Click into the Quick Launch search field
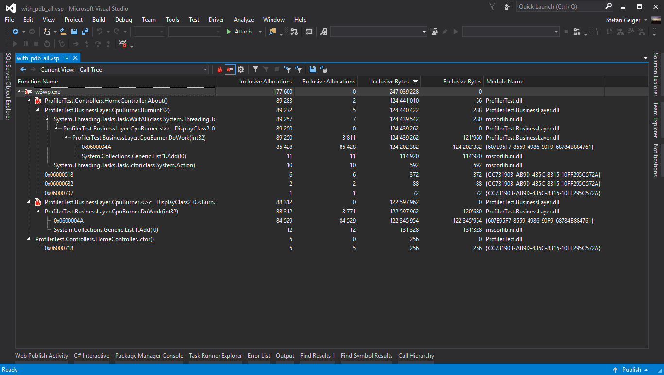Screen dimensions: 664x375 [x=560, y=6]
